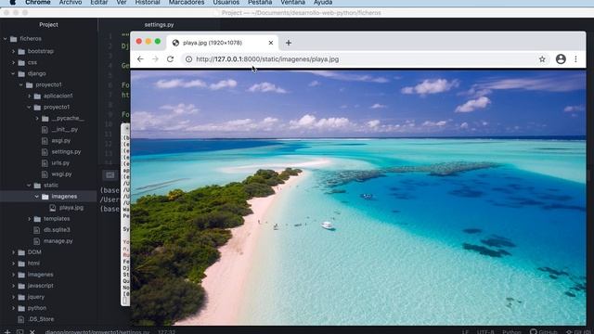Open urls.py file

[60, 163]
